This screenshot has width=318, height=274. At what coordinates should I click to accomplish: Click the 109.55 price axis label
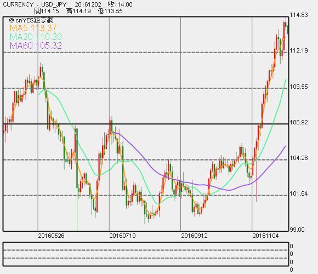click(298, 87)
